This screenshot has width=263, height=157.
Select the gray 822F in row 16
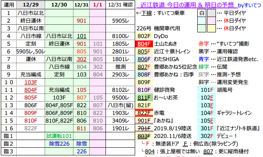(31, 128)
